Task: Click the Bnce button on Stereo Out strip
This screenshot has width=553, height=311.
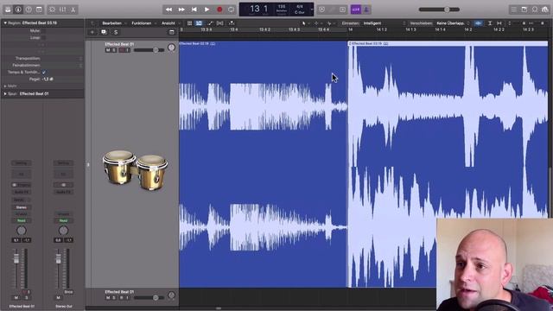Action: click(68, 292)
